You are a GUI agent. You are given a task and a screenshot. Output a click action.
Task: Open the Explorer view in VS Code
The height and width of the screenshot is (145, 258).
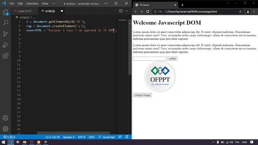(x=5, y=12)
